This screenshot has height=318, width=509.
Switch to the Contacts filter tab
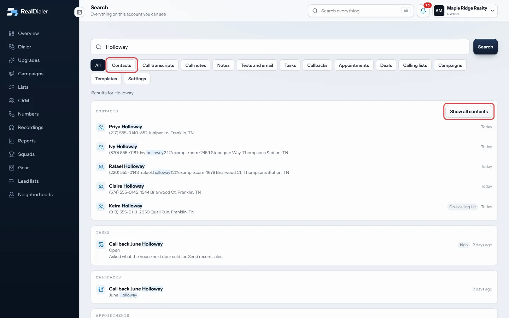click(122, 65)
